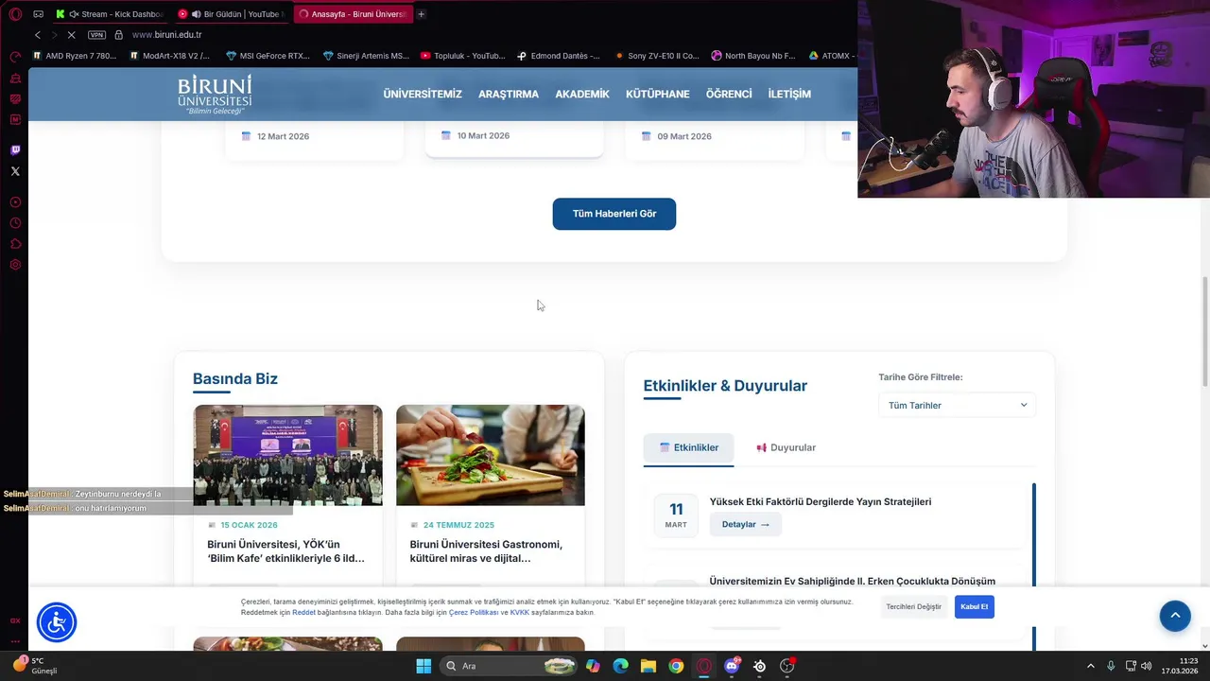Open Google Chrome from the taskbar
Screen dimensions: 1210x681
pos(676,666)
